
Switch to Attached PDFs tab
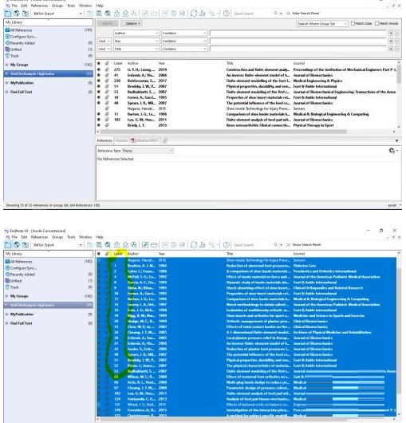coord(144,140)
